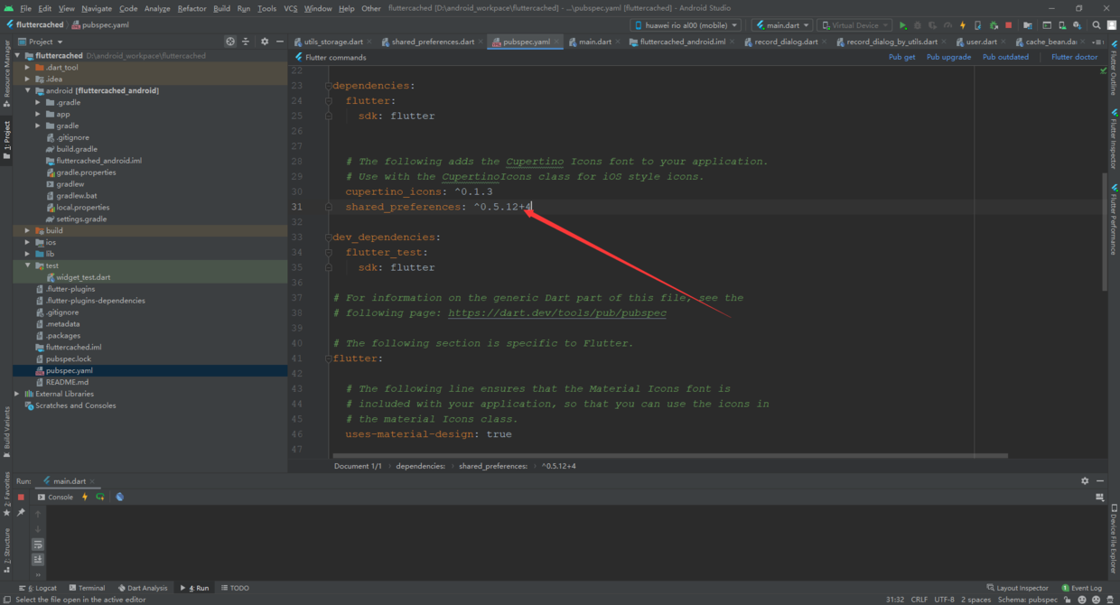The width and height of the screenshot is (1120, 605).
Task: Toggle the Run tool window button in the bottom bar
Action: tap(195, 588)
